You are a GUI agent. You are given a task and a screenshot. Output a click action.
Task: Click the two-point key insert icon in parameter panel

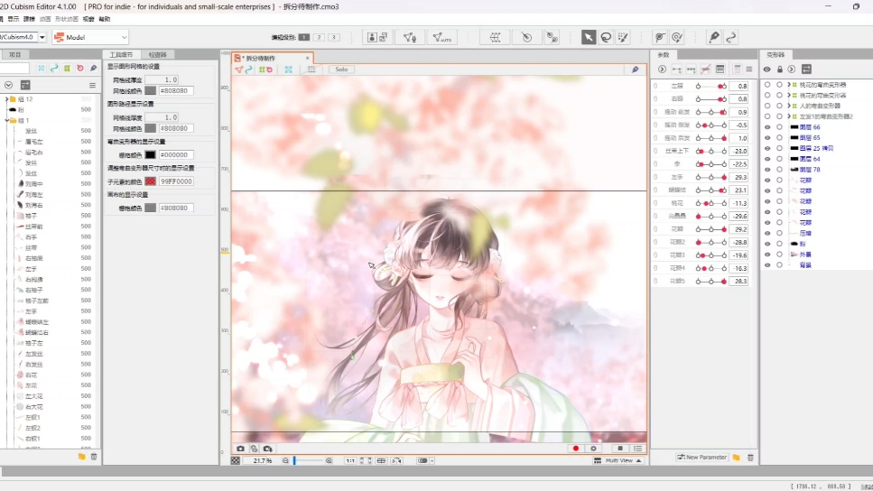676,69
